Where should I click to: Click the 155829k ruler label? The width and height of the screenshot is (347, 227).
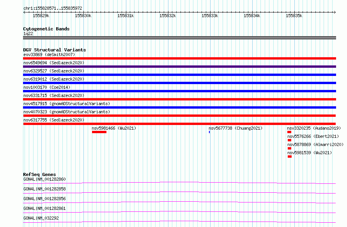coord(41,16)
